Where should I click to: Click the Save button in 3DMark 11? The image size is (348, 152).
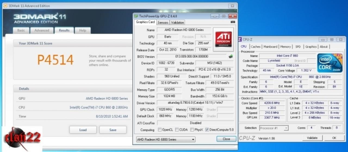113,130
